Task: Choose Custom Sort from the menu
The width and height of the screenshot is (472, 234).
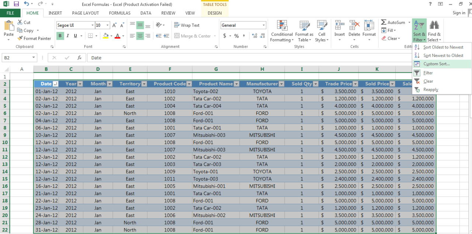Action: point(442,64)
